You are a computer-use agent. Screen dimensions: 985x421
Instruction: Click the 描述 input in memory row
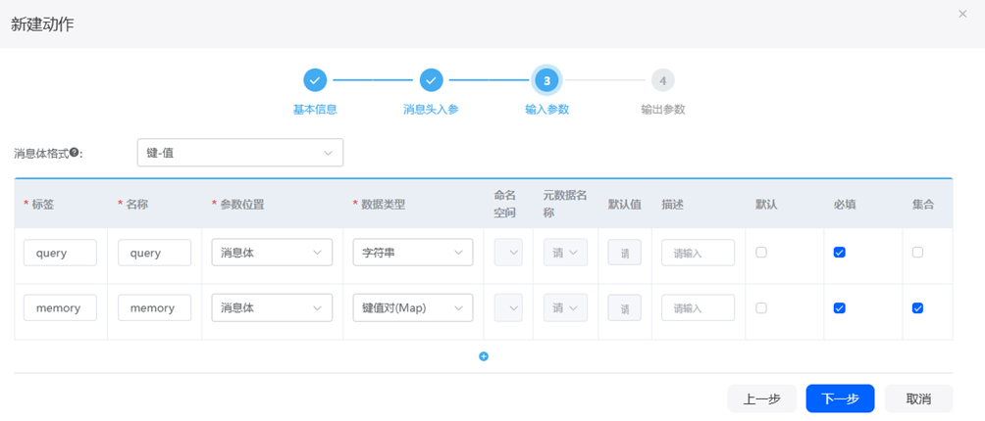[x=698, y=308]
